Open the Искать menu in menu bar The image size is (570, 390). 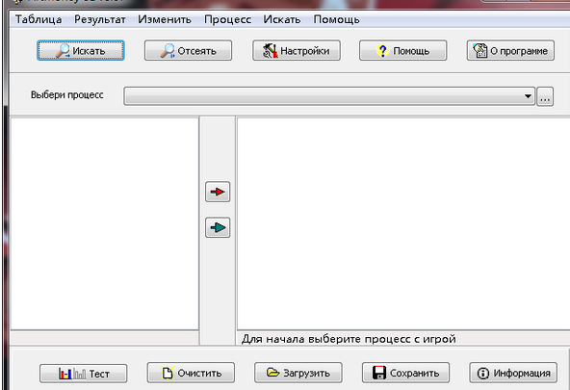point(282,19)
